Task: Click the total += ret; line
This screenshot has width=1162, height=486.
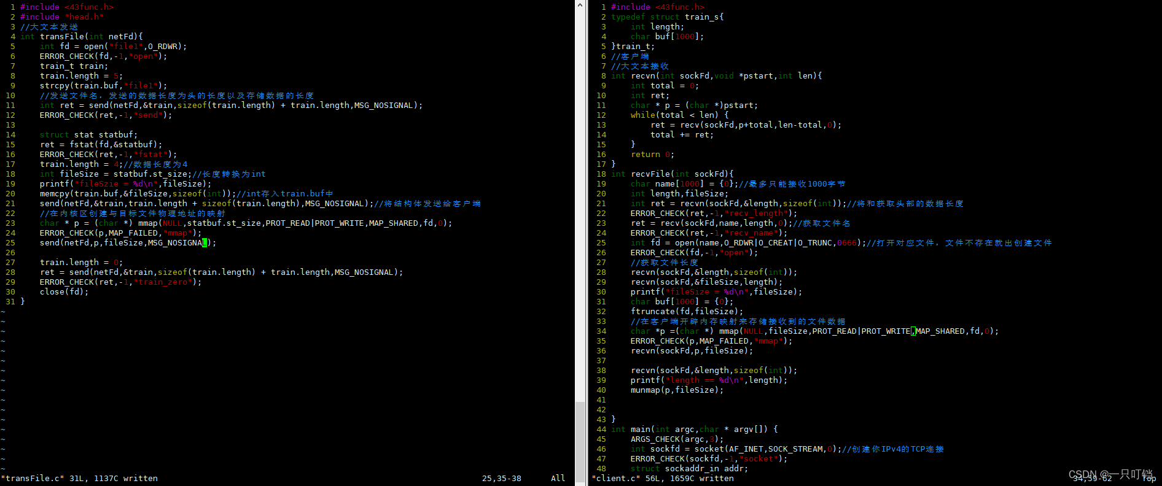Action: tap(682, 135)
